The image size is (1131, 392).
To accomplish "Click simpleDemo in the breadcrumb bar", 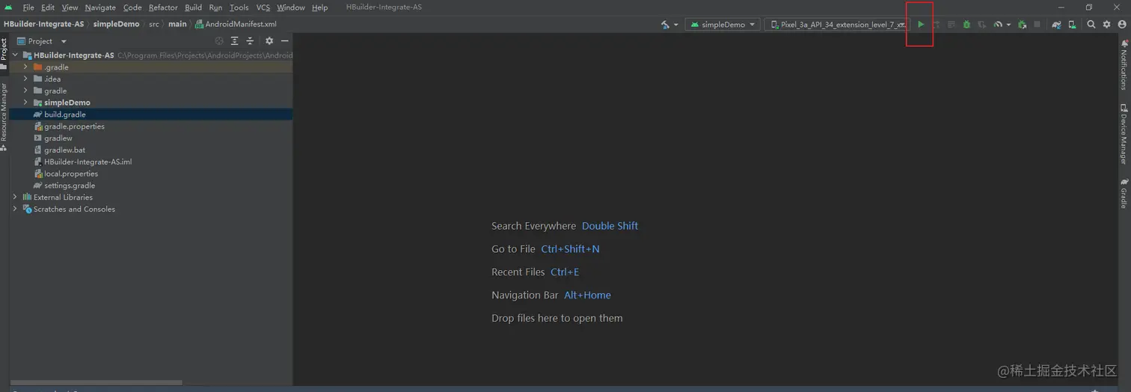I will click(x=116, y=24).
